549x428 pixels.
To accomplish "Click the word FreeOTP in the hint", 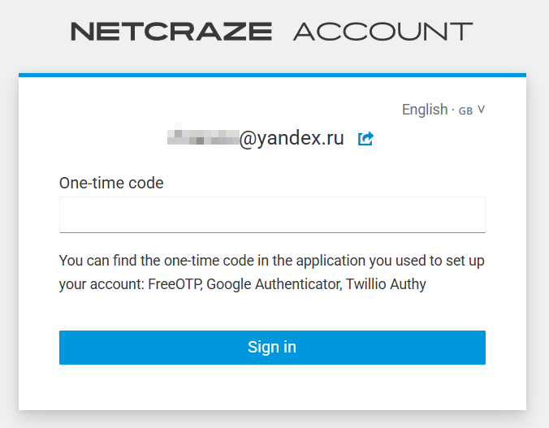I will coord(174,284).
